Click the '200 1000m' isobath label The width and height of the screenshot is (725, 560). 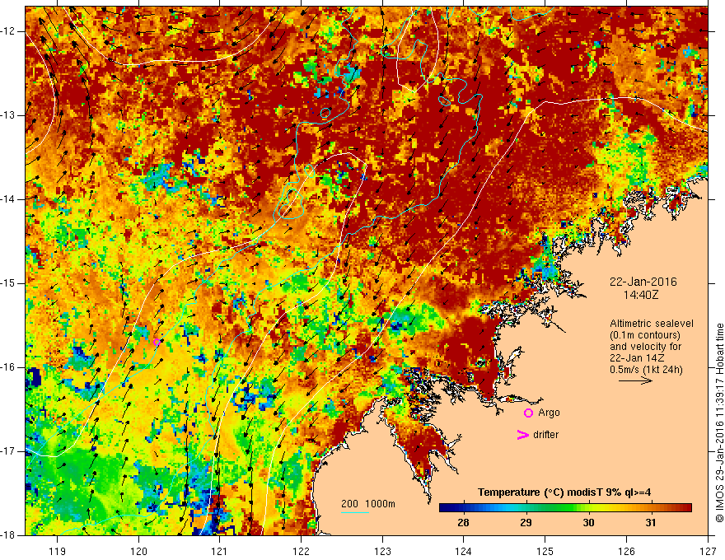(x=368, y=504)
